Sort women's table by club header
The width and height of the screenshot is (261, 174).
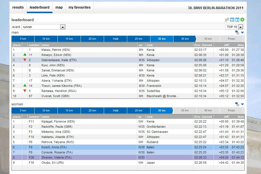coord(169,117)
